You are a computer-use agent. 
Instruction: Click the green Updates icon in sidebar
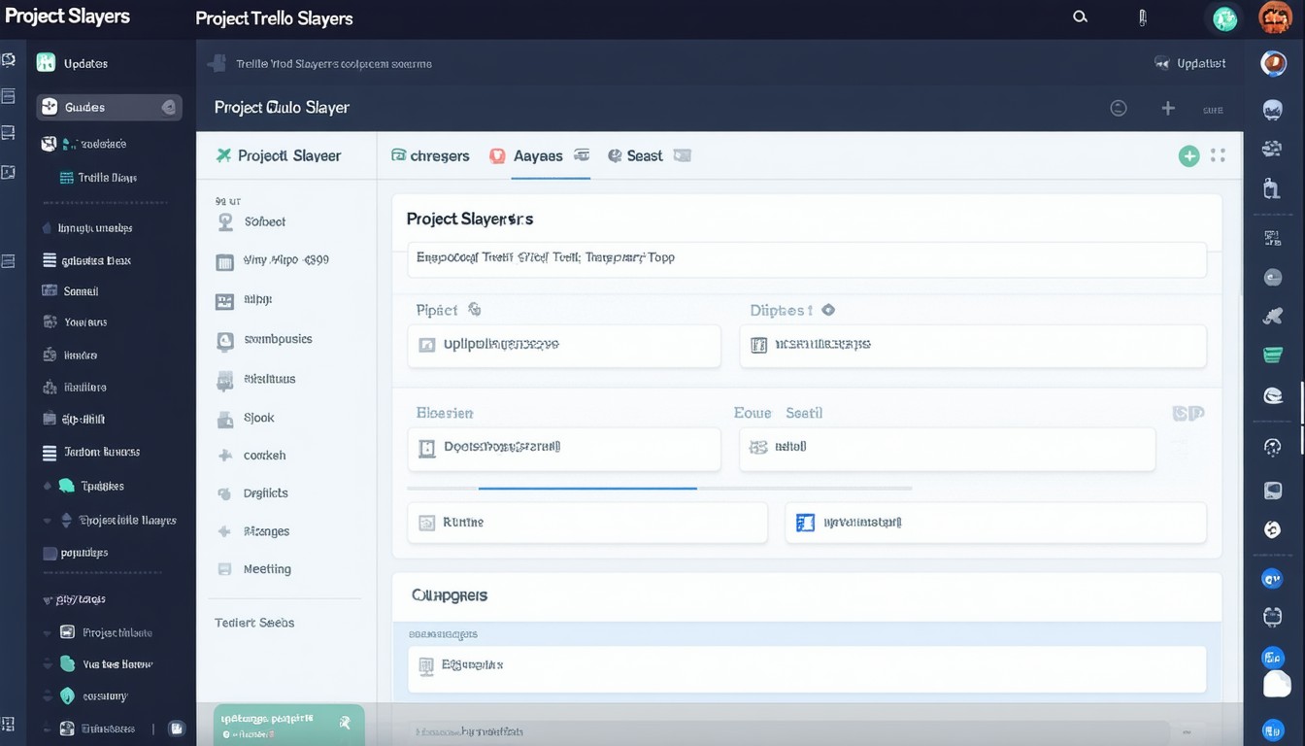tap(46, 63)
